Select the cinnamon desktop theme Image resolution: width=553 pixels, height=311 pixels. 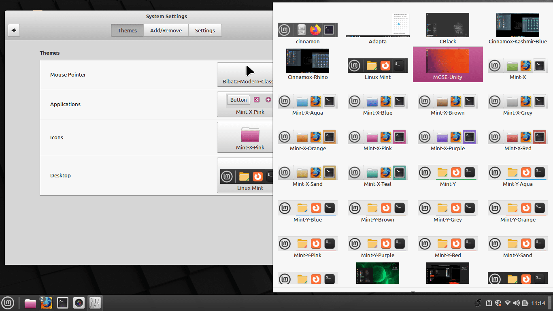[x=308, y=33]
